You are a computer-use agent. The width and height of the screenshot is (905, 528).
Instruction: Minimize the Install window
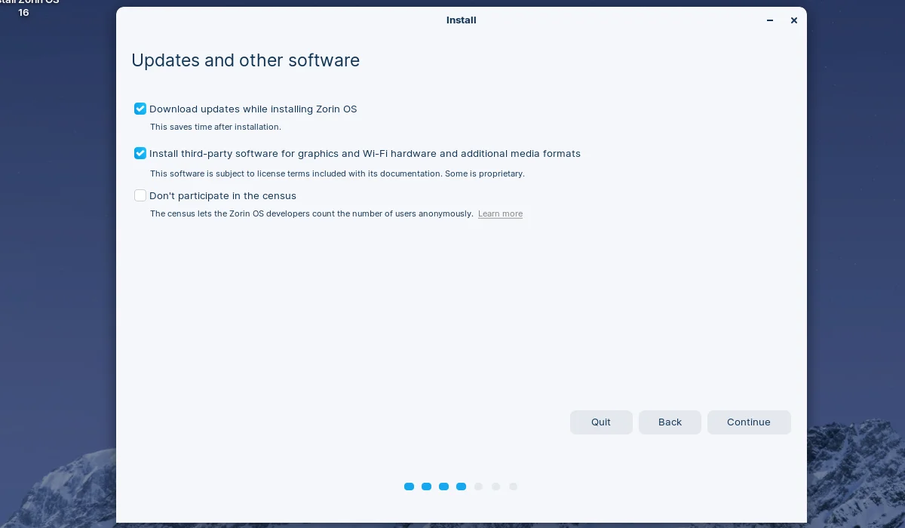click(770, 20)
